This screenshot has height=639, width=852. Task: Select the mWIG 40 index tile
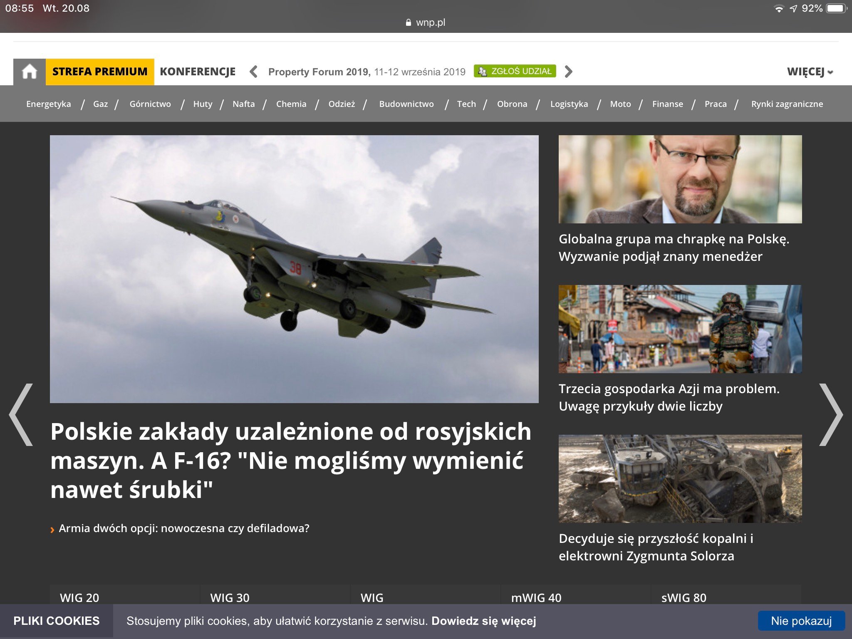tap(576, 595)
